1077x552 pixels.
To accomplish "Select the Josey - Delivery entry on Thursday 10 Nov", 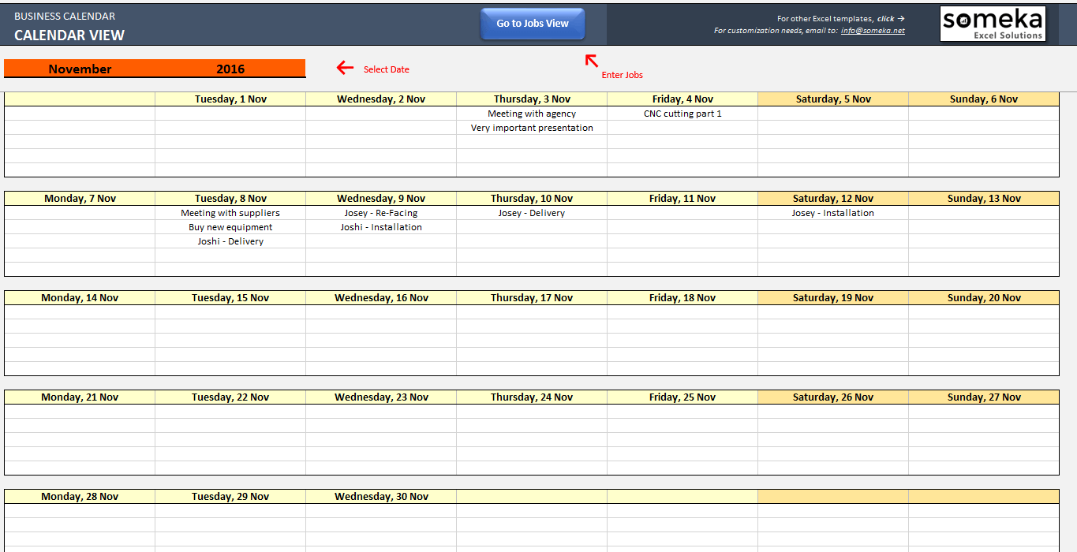I will coord(531,212).
